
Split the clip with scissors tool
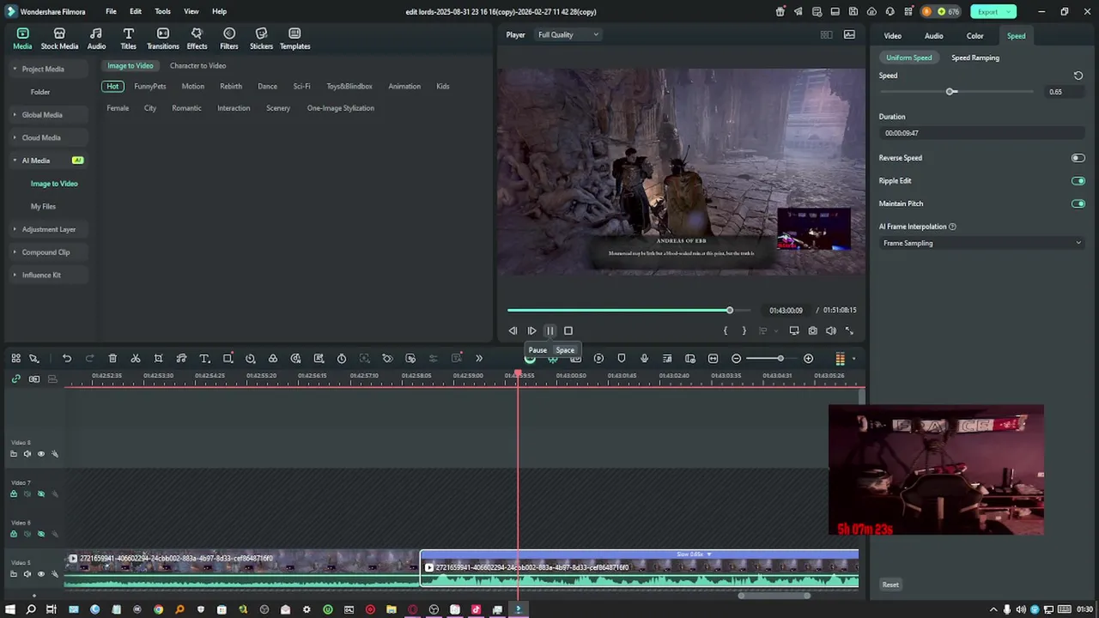[x=136, y=358]
